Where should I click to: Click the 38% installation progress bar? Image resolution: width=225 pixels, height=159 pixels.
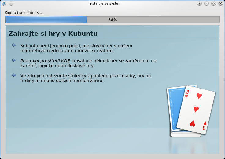coord(112,20)
